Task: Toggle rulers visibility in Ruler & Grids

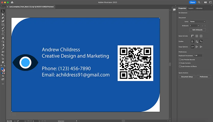Action: coord(192,36)
